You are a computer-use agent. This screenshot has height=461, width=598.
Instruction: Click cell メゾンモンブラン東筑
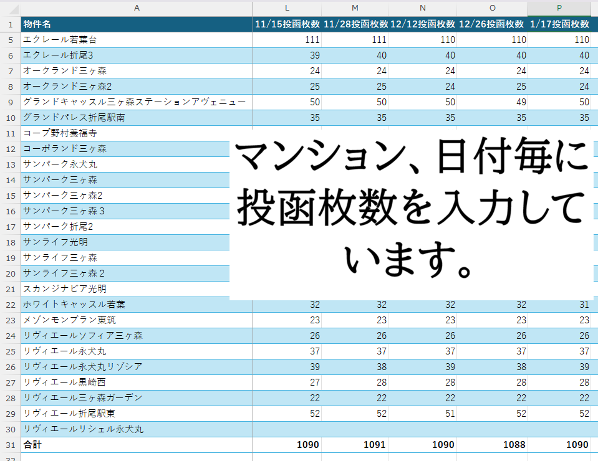click(137, 320)
